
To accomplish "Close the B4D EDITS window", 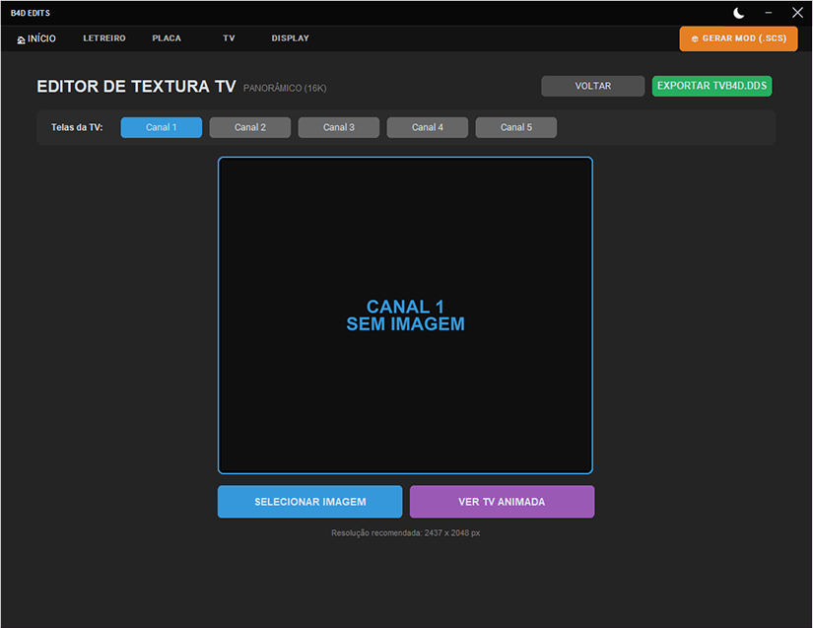I will coord(797,13).
